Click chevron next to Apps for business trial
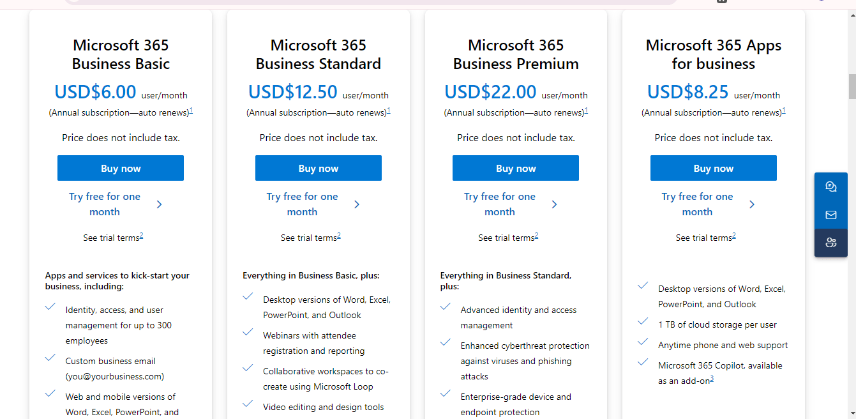This screenshot has height=419, width=856. (752, 204)
